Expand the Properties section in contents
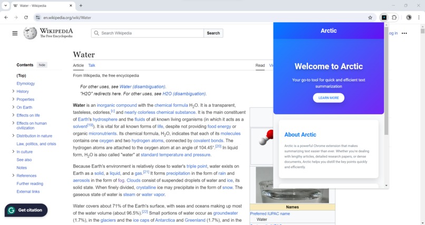Viewport: 425px width, 225px height. (x=13, y=99)
